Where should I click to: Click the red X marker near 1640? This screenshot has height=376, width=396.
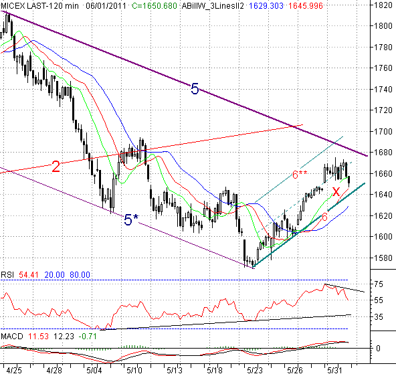[x=336, y=191]
